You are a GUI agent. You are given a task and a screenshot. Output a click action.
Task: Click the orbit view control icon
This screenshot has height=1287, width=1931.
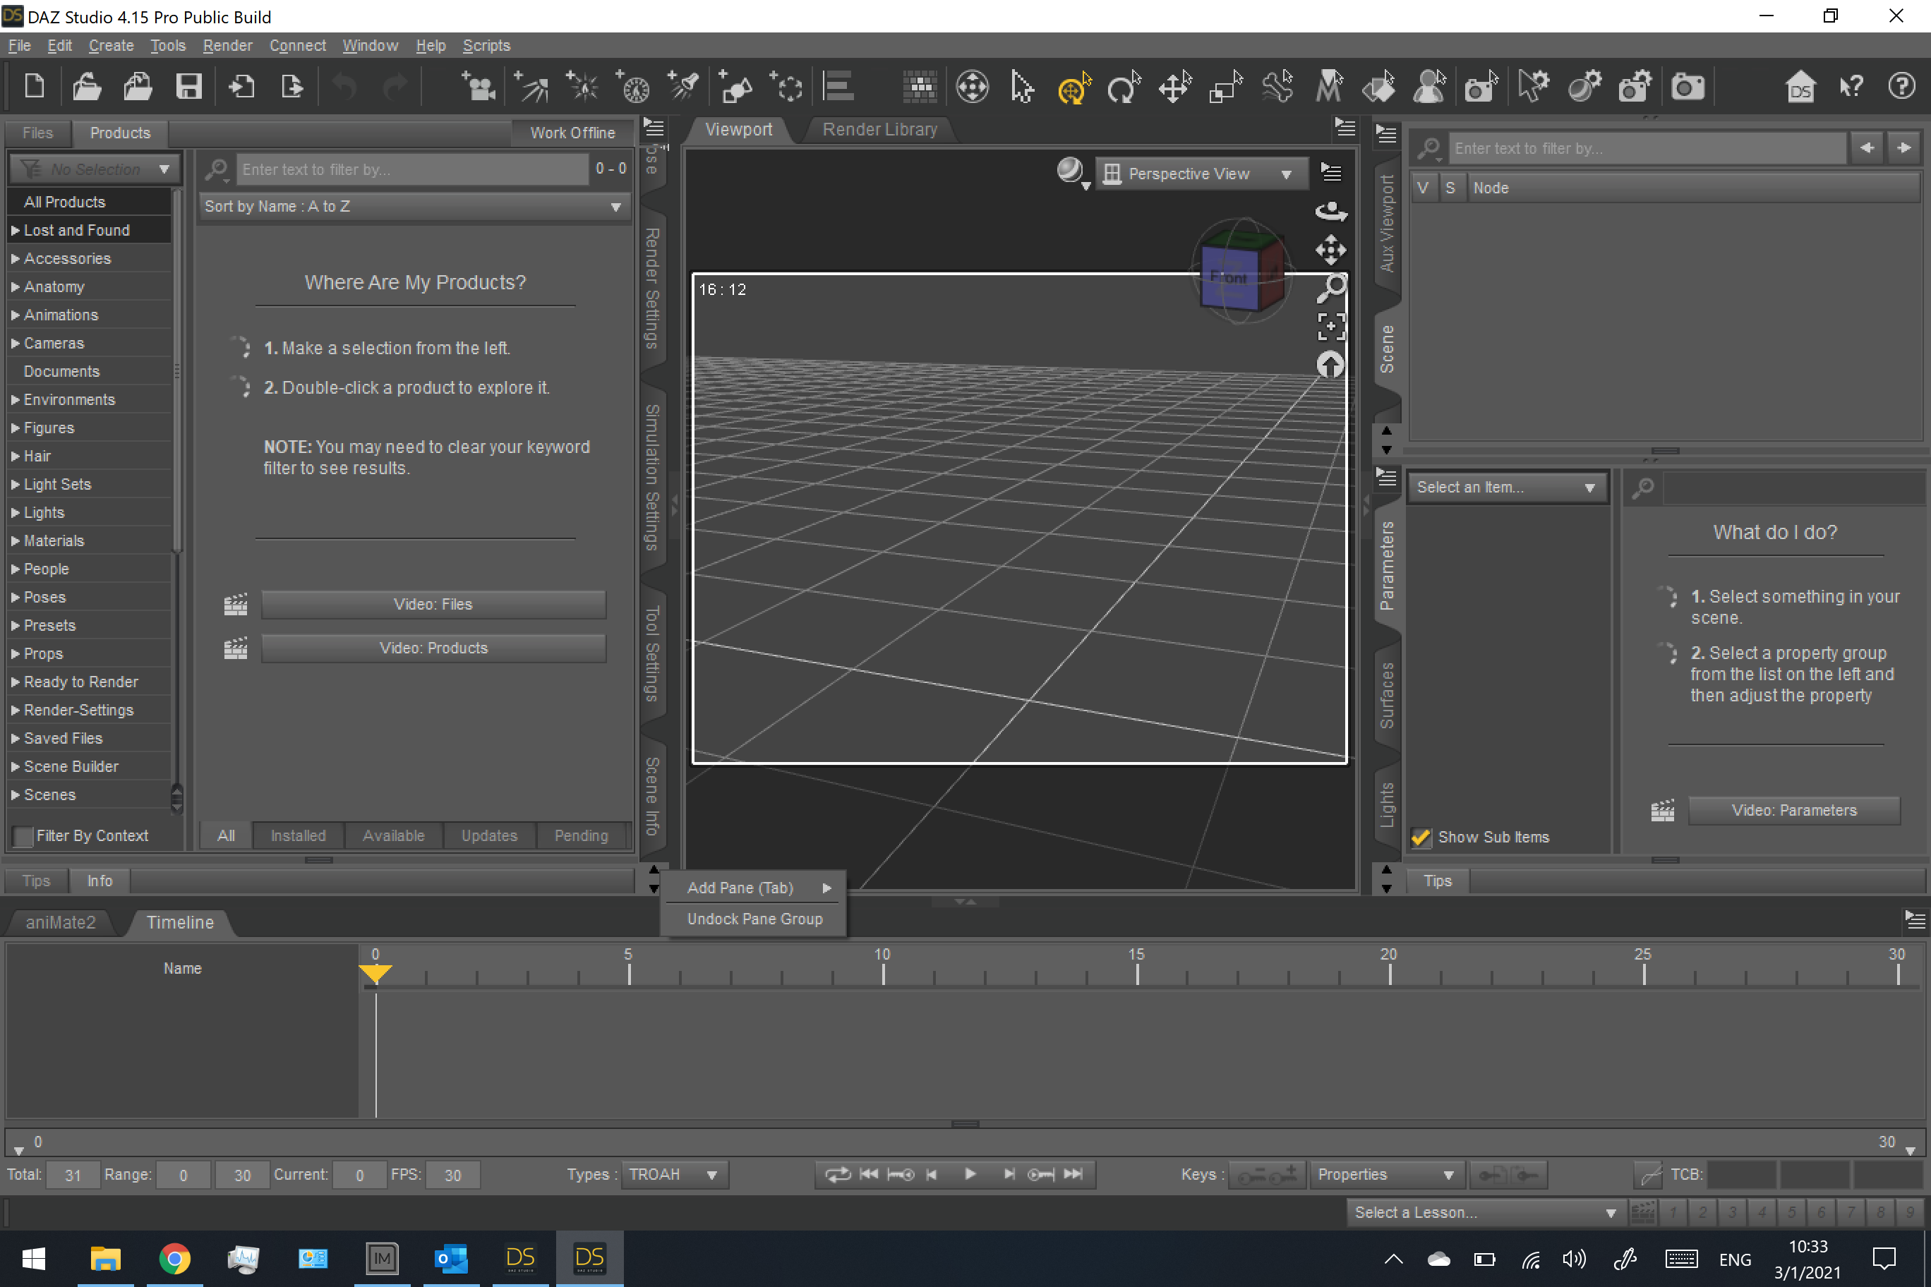(x=1330, y=211)
